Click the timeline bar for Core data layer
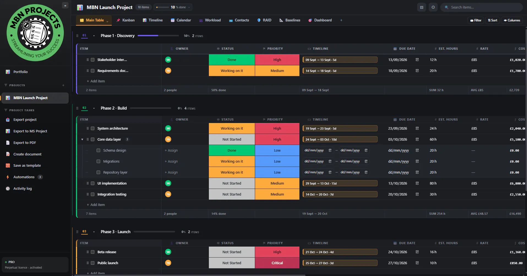 (x=340, y=140)
